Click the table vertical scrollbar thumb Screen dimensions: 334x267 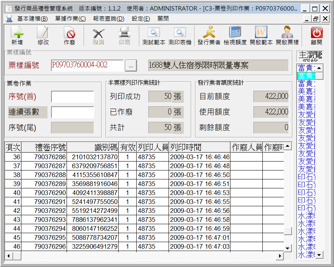pyautogui.click(x=288, y=231)
